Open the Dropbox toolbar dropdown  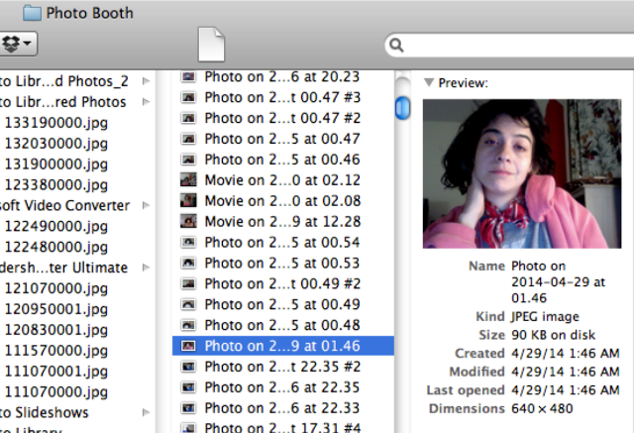[17, 44]
